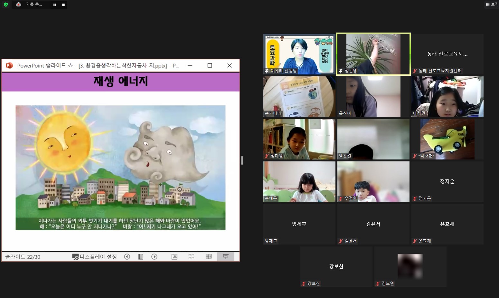Select 손예은 video tile
Screen dimensions: 499x298
tap(299, 182)
